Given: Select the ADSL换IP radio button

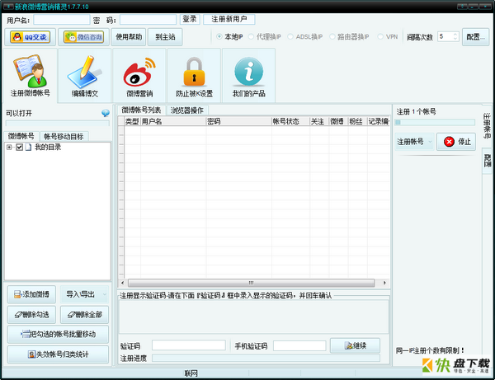Looking at the screenshot, I should coord(290,36).
